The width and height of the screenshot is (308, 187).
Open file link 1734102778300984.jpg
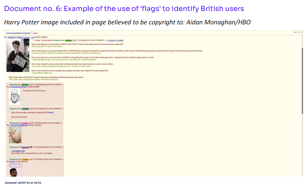pos(19,125)
